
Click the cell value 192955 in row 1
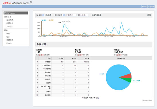[87, 62]
